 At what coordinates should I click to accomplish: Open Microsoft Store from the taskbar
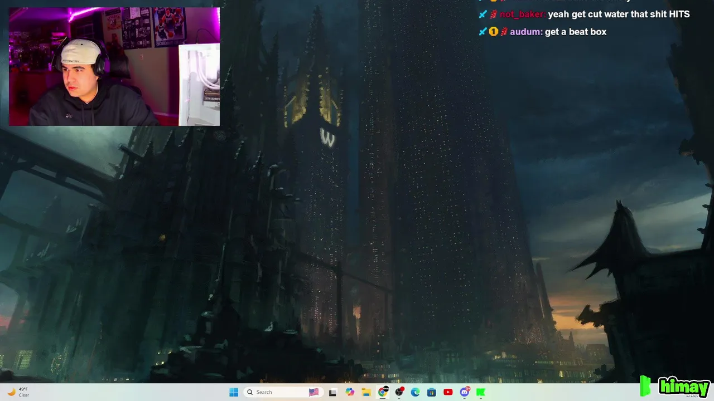click(x=432, y=392)
